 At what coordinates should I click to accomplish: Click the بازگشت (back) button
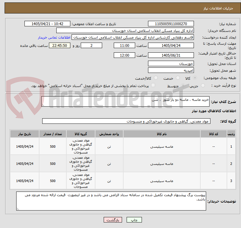coord(113,220)
